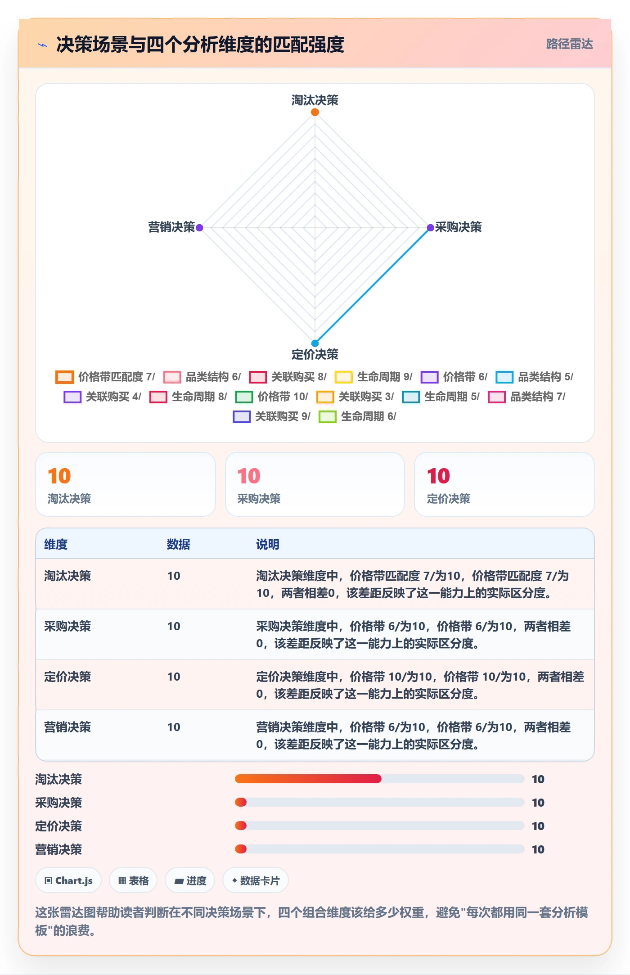Image resolution: width=630 pixels, height=975 pixels.
Task: Click the orange 淘汰决策 data point on the radar
Action: point(315,112)
